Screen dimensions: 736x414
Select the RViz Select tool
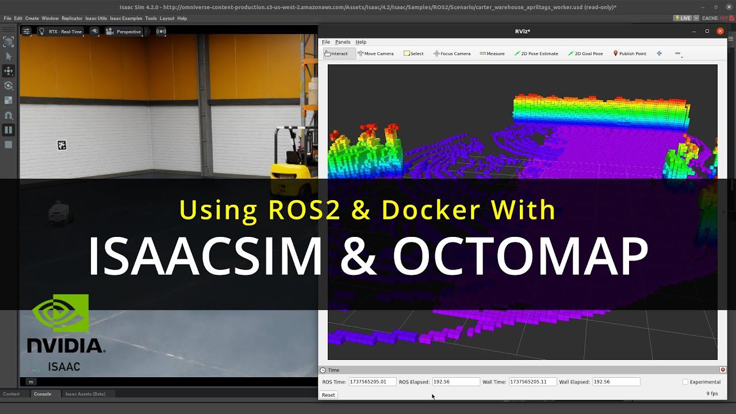click(413, 53)
